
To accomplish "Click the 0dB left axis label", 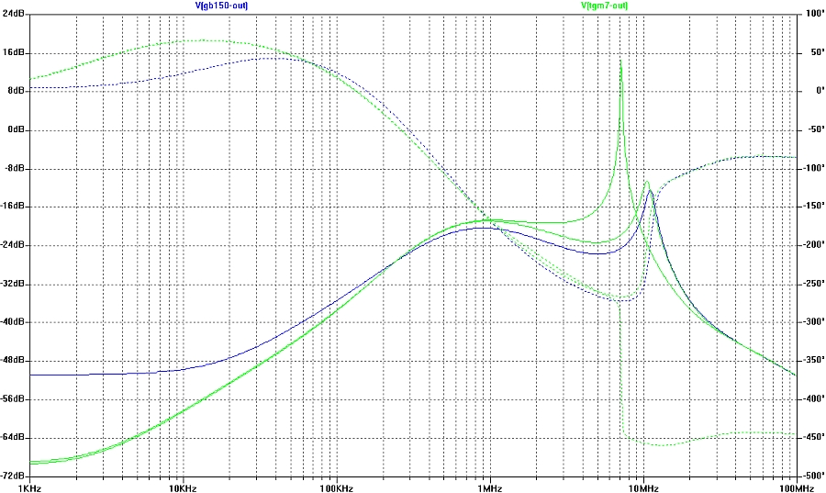I will 16,129.
